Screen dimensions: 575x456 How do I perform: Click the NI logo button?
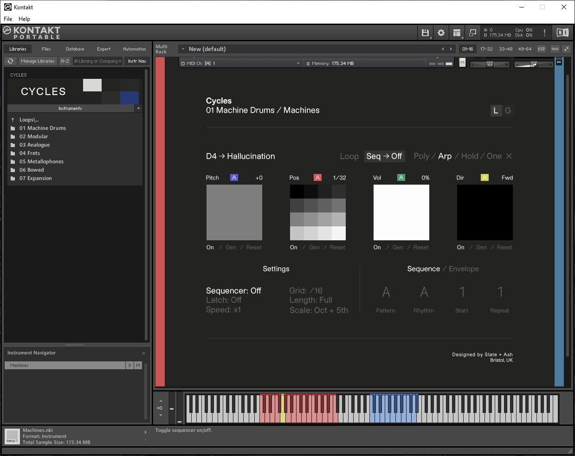(x=562, y=32)
